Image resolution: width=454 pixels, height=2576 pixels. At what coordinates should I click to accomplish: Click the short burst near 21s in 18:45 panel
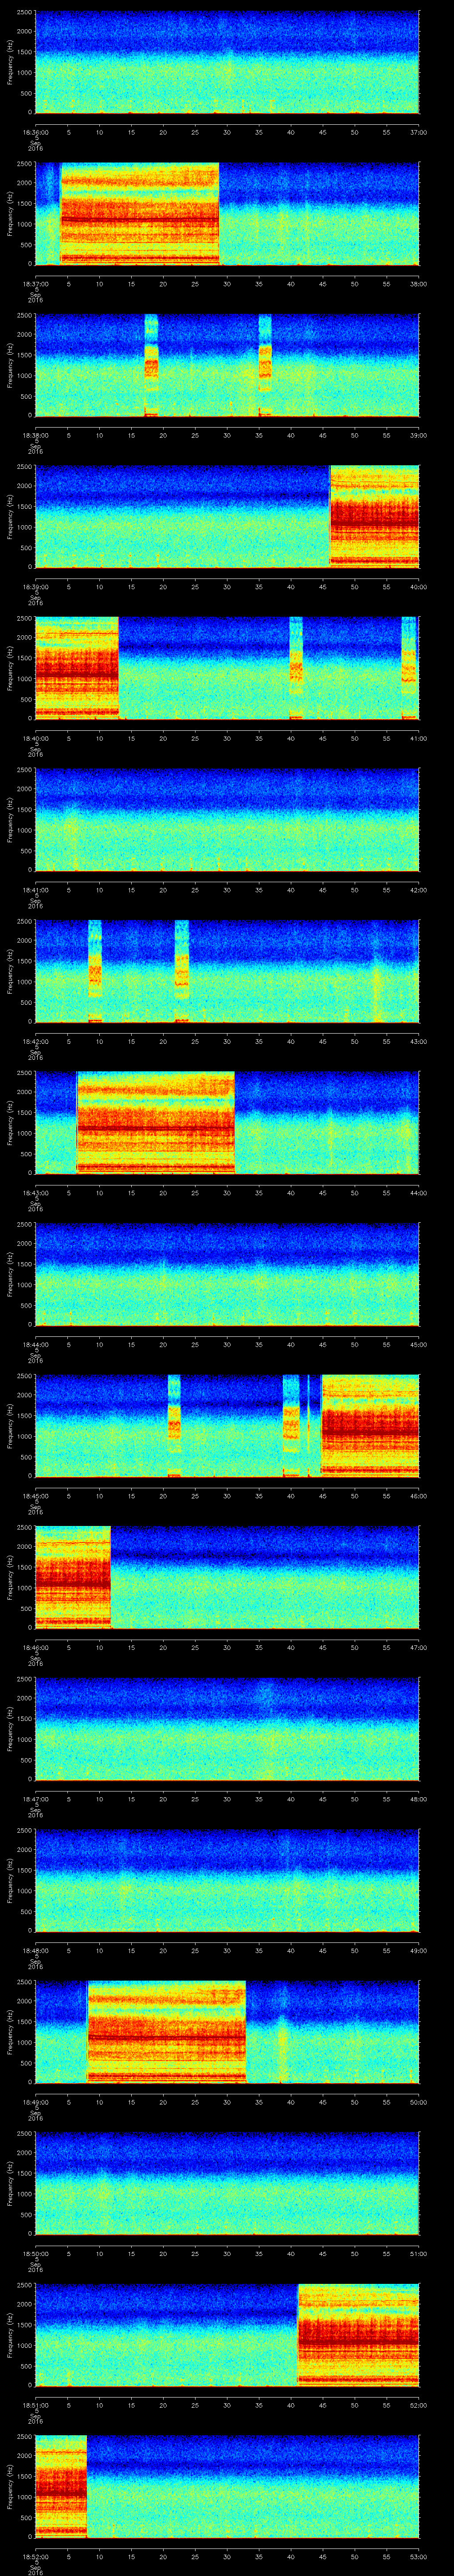coord(174,1425)
